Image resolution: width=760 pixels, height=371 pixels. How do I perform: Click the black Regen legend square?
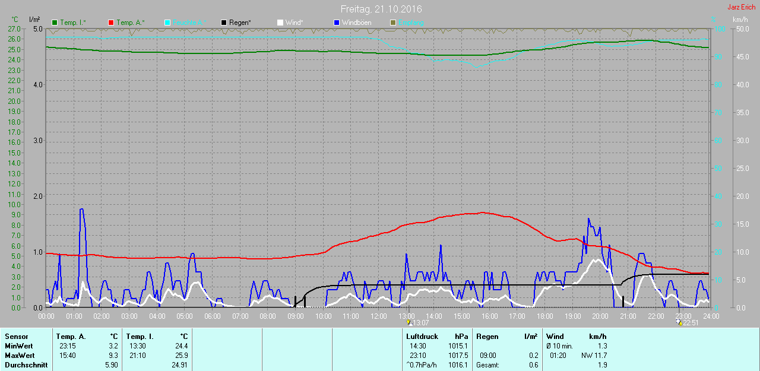point(224,23)
